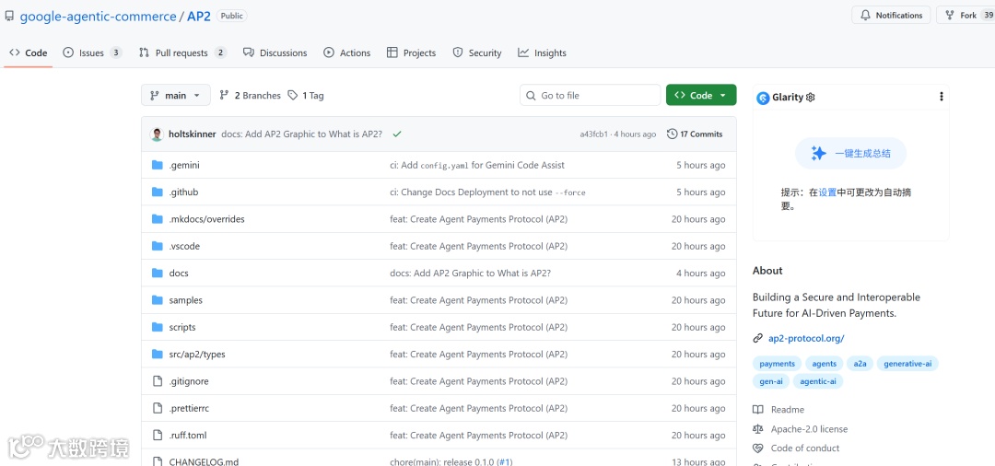
Task: Expand the green Code dropdown button
Action: click(701, 95)
